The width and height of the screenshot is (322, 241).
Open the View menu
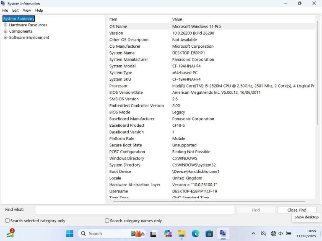coord(27,10)
